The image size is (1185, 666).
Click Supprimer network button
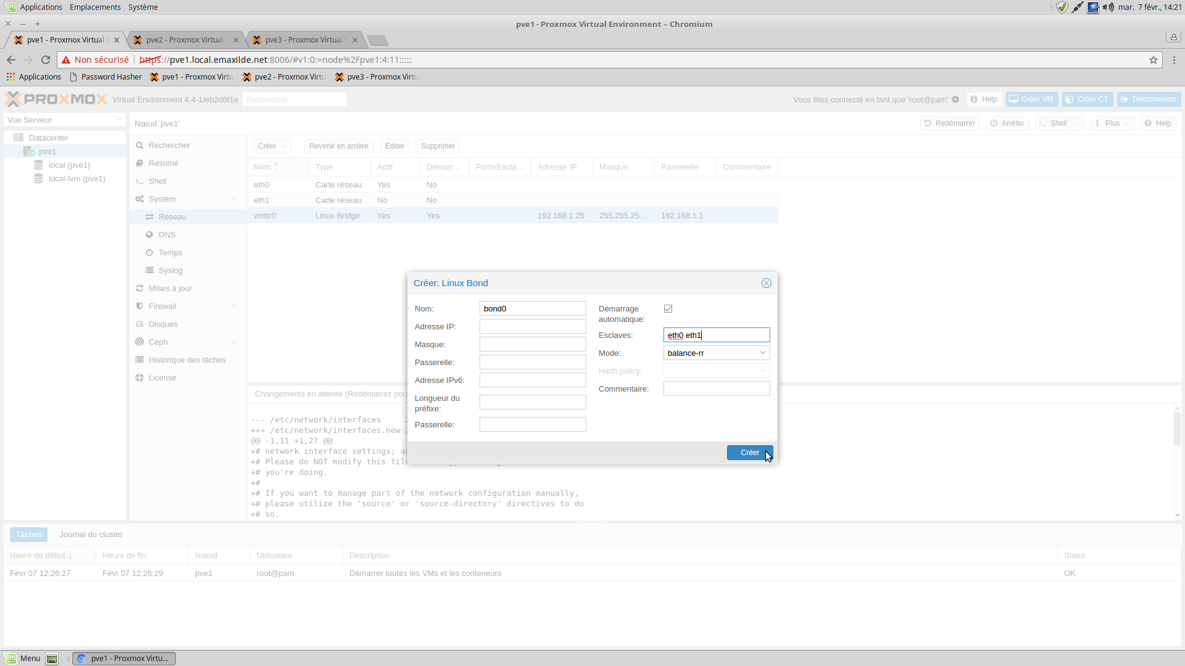[438, 146]
